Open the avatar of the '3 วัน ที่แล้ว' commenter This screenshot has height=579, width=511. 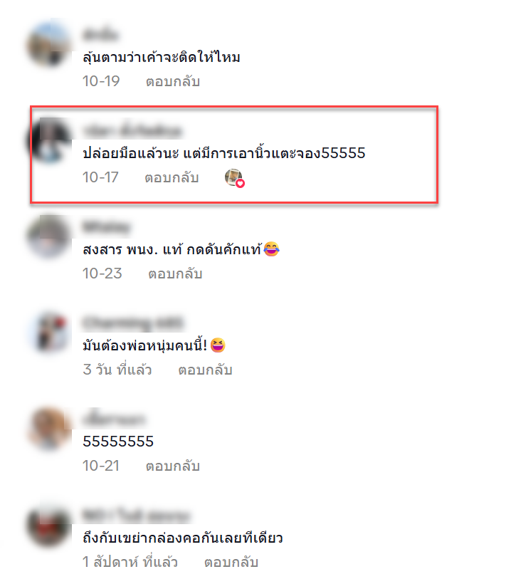[49, 333]
